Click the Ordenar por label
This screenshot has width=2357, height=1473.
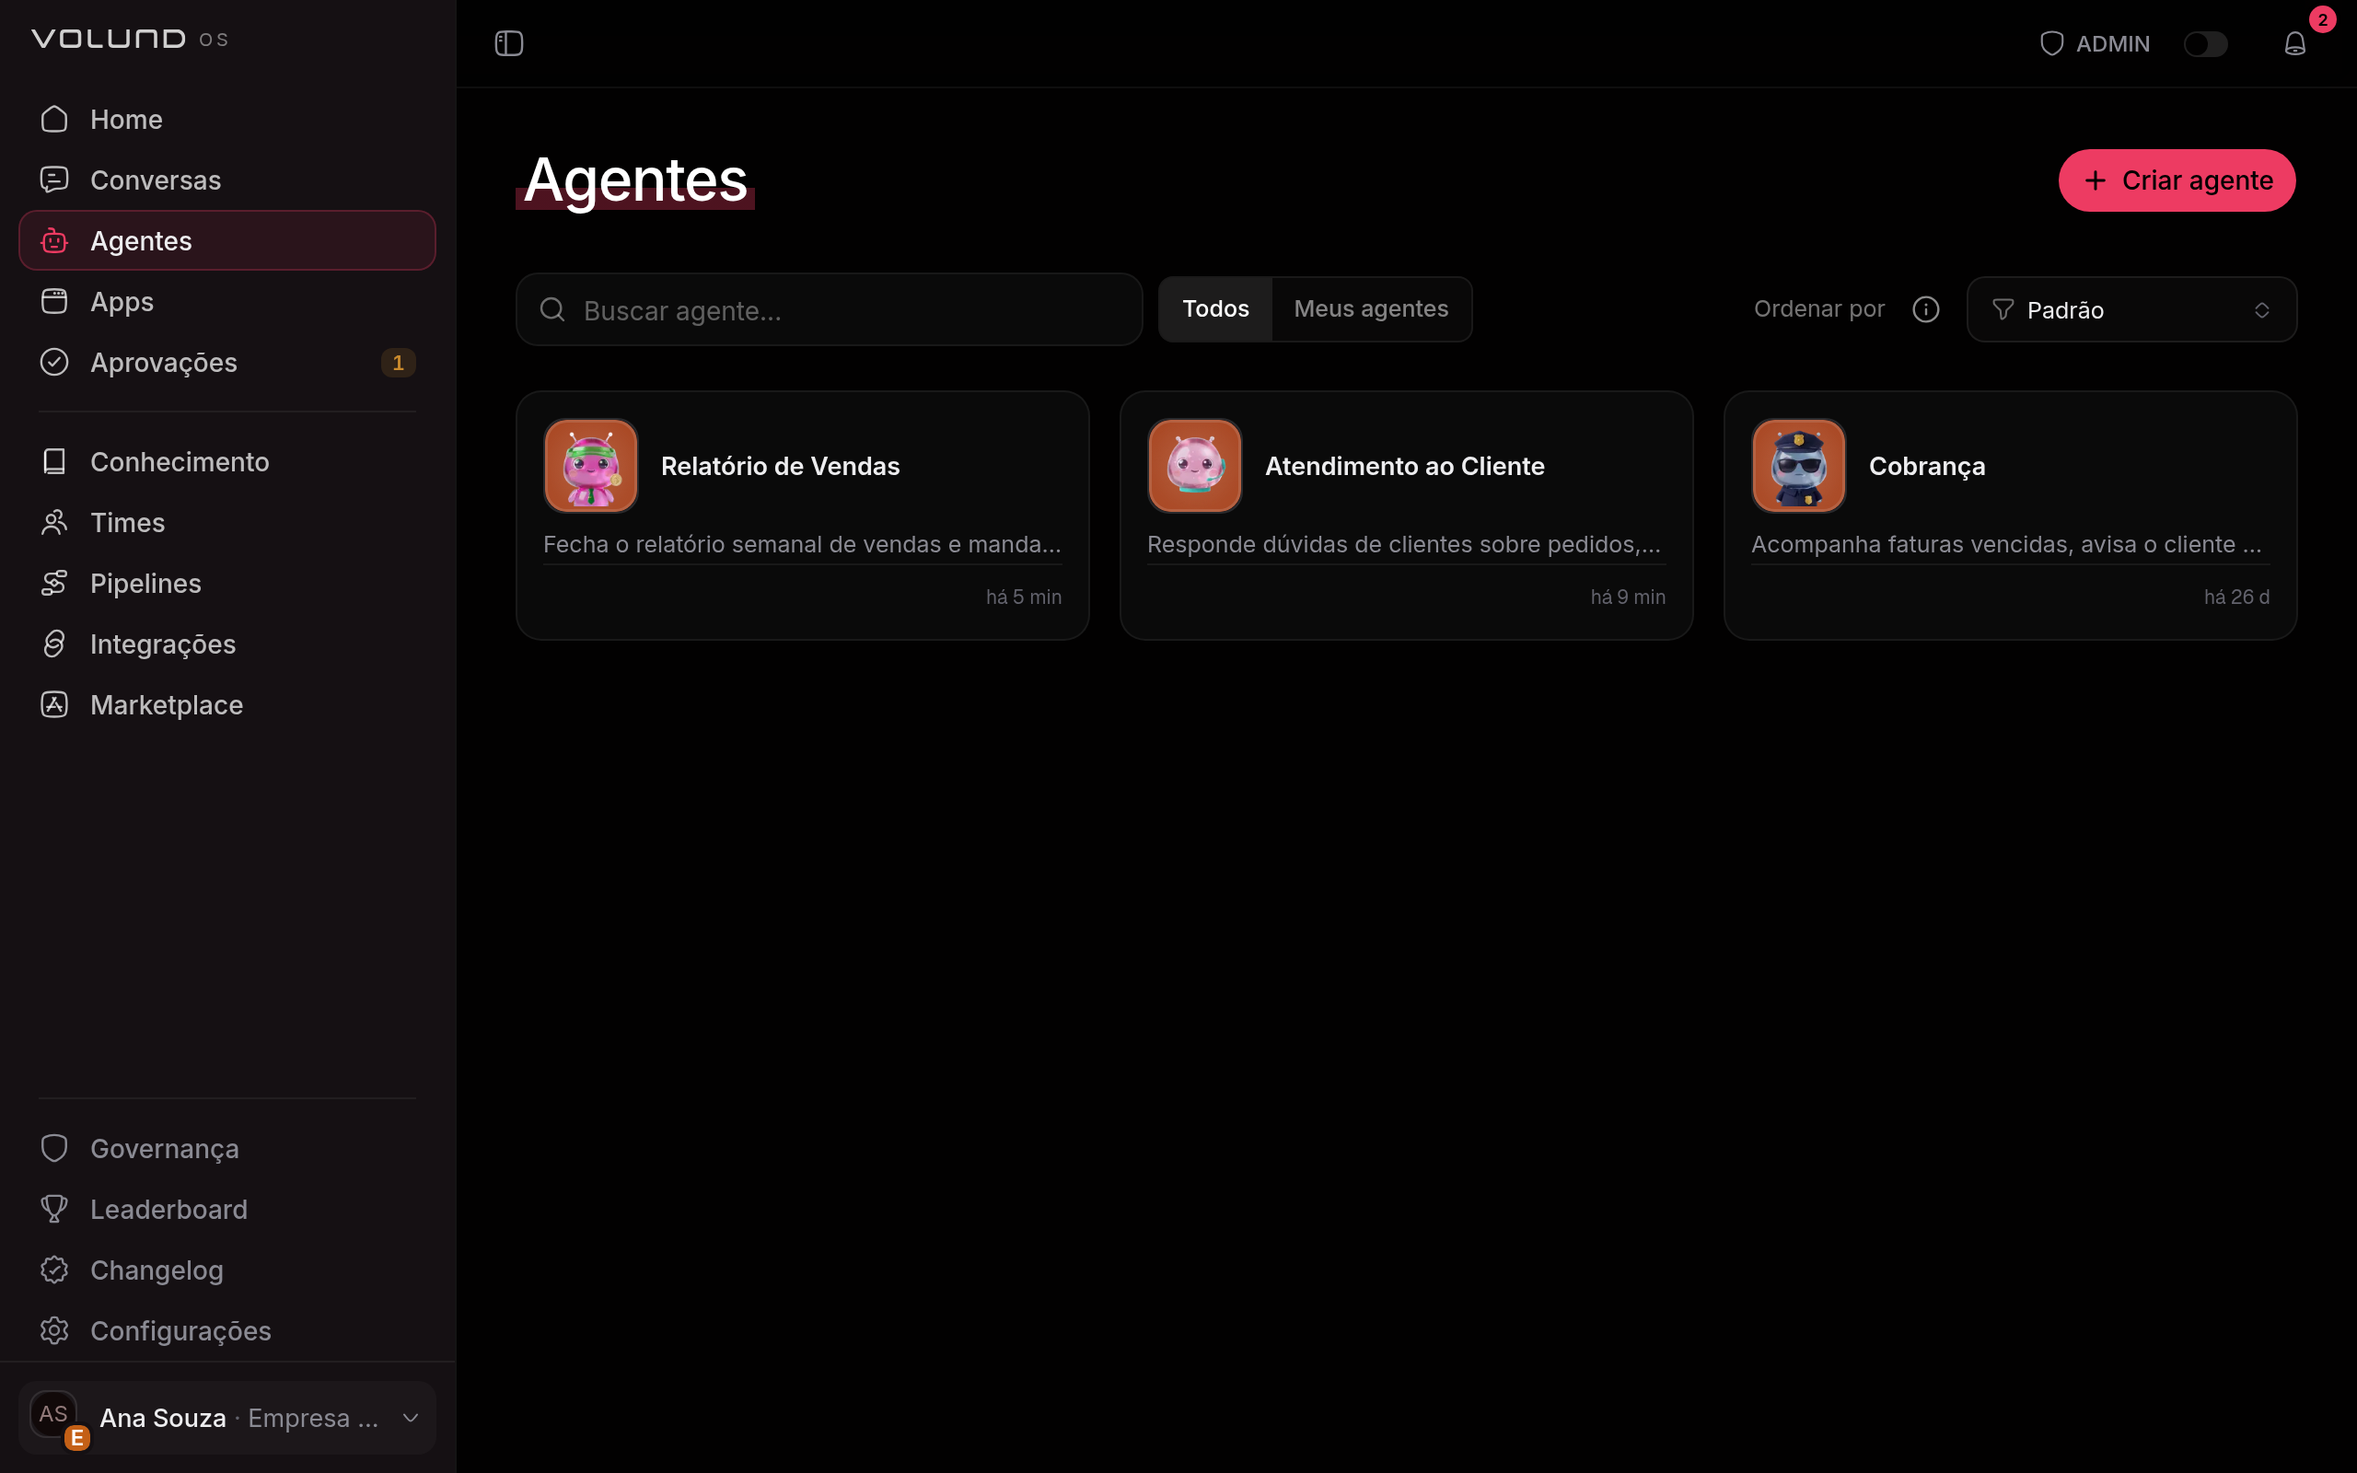(1818, 308)
